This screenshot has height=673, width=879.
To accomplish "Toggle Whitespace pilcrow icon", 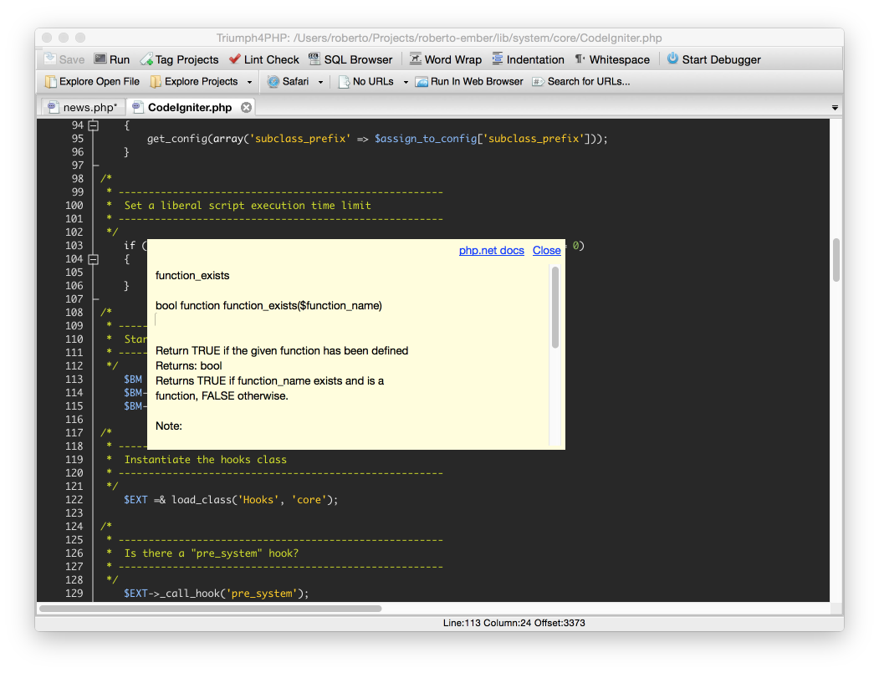I will (580, 59).
